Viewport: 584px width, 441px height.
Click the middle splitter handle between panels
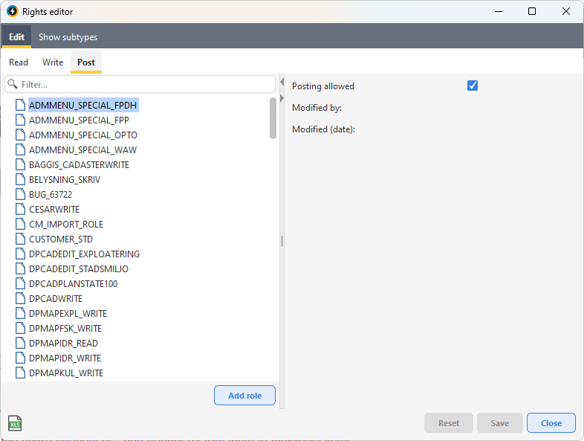(x=282, y=241)
